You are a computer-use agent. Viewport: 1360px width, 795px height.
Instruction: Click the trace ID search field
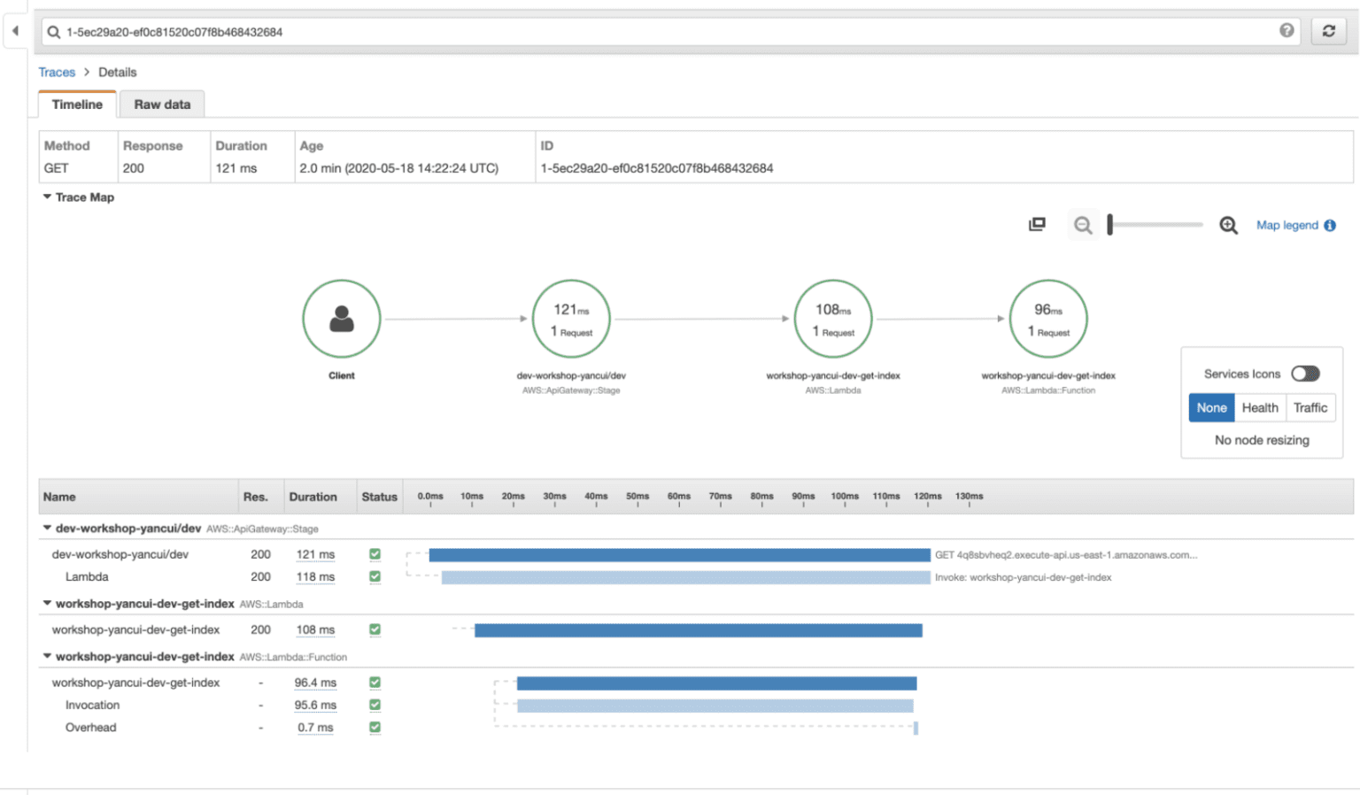tap(354, 30)
